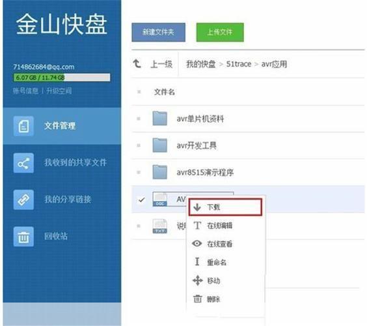367x326 pixels.
Task: Open 51trace in the breadcrumb
Action: [x=239, y=64]
